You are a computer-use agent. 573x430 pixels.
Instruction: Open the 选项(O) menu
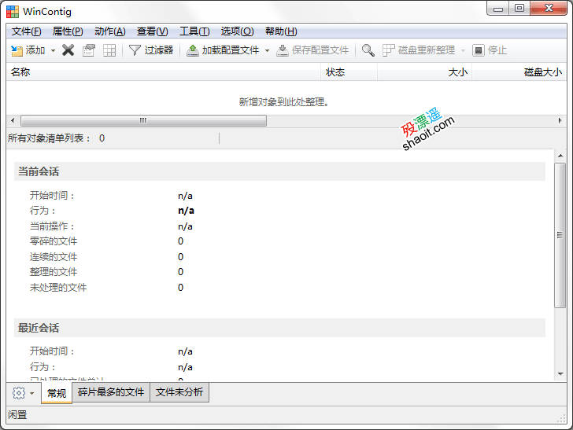click(237, 31)
